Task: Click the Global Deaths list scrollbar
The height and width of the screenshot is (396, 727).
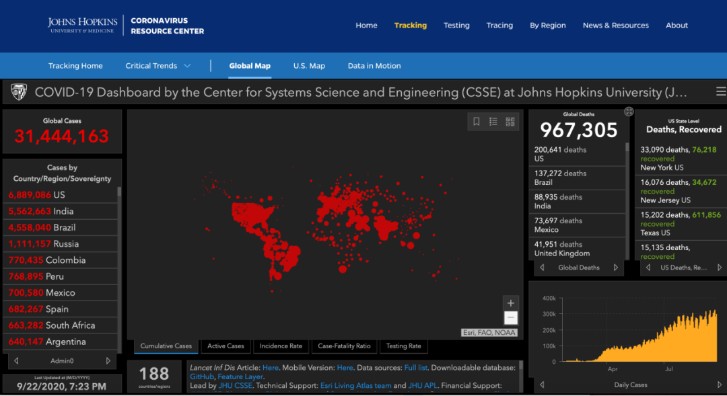Action: click(627, 147)
